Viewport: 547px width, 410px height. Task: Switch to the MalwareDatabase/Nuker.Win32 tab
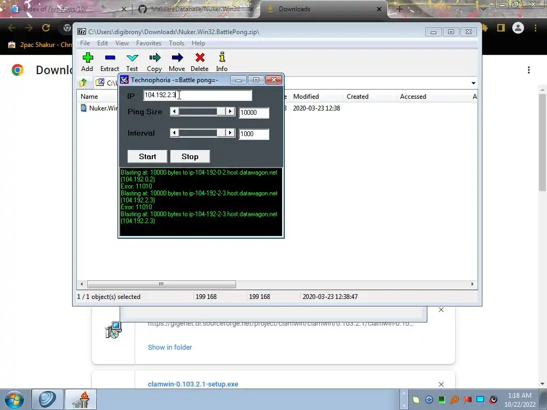[x=196, y=9]
